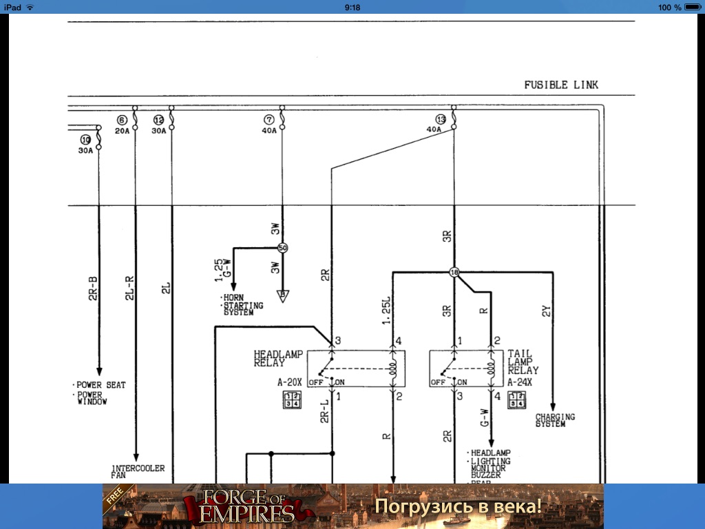Tap fuse number 6 circle marker
The width and height of the screenshot is (705, 529).
122,120
